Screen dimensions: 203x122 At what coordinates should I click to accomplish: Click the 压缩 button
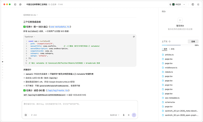(193, 41)
